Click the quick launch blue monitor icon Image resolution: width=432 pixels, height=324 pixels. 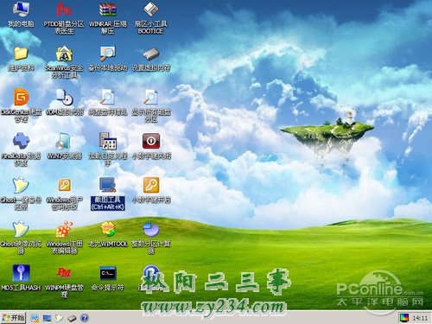(47, 318)
